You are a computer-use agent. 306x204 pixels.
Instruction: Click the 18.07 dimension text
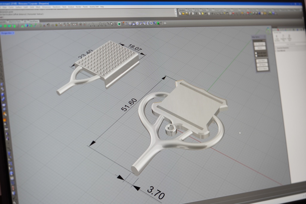point(135,47)
